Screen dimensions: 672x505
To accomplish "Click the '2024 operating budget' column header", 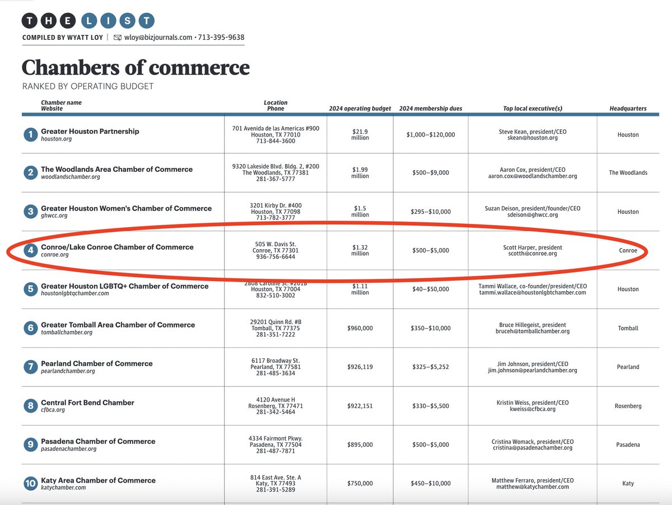I will pyautogui.click(x=360, y=109).
